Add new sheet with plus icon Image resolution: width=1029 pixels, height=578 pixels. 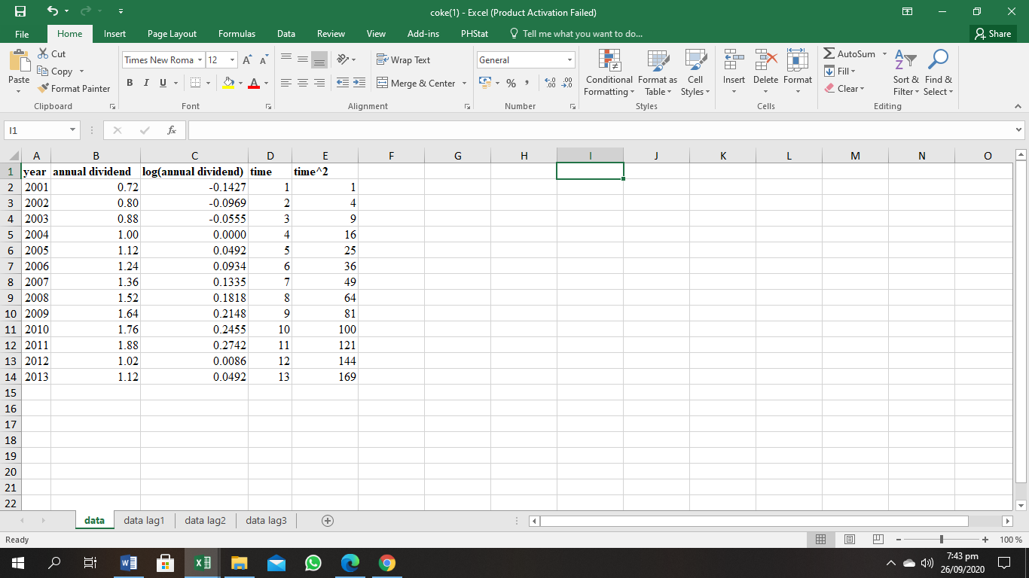coord(327,521)
